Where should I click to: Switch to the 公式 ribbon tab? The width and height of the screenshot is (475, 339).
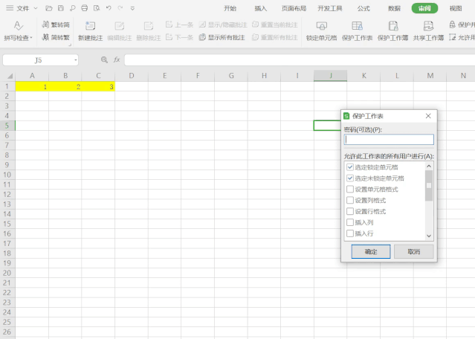coord(363,8)
